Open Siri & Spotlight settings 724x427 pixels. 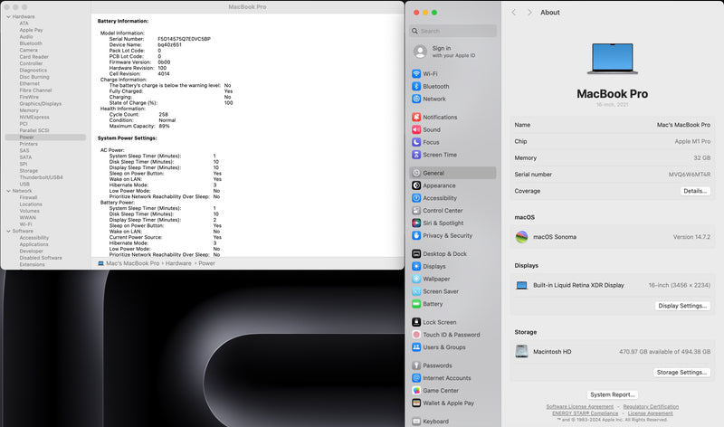[443, 223]
